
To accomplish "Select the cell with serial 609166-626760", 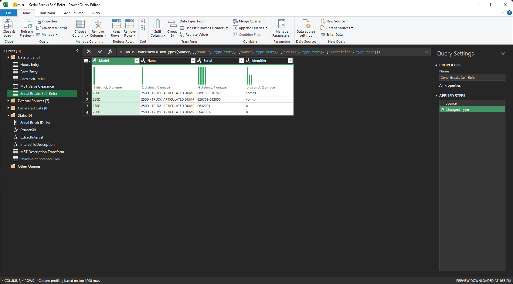I will [x=220, y=93].
